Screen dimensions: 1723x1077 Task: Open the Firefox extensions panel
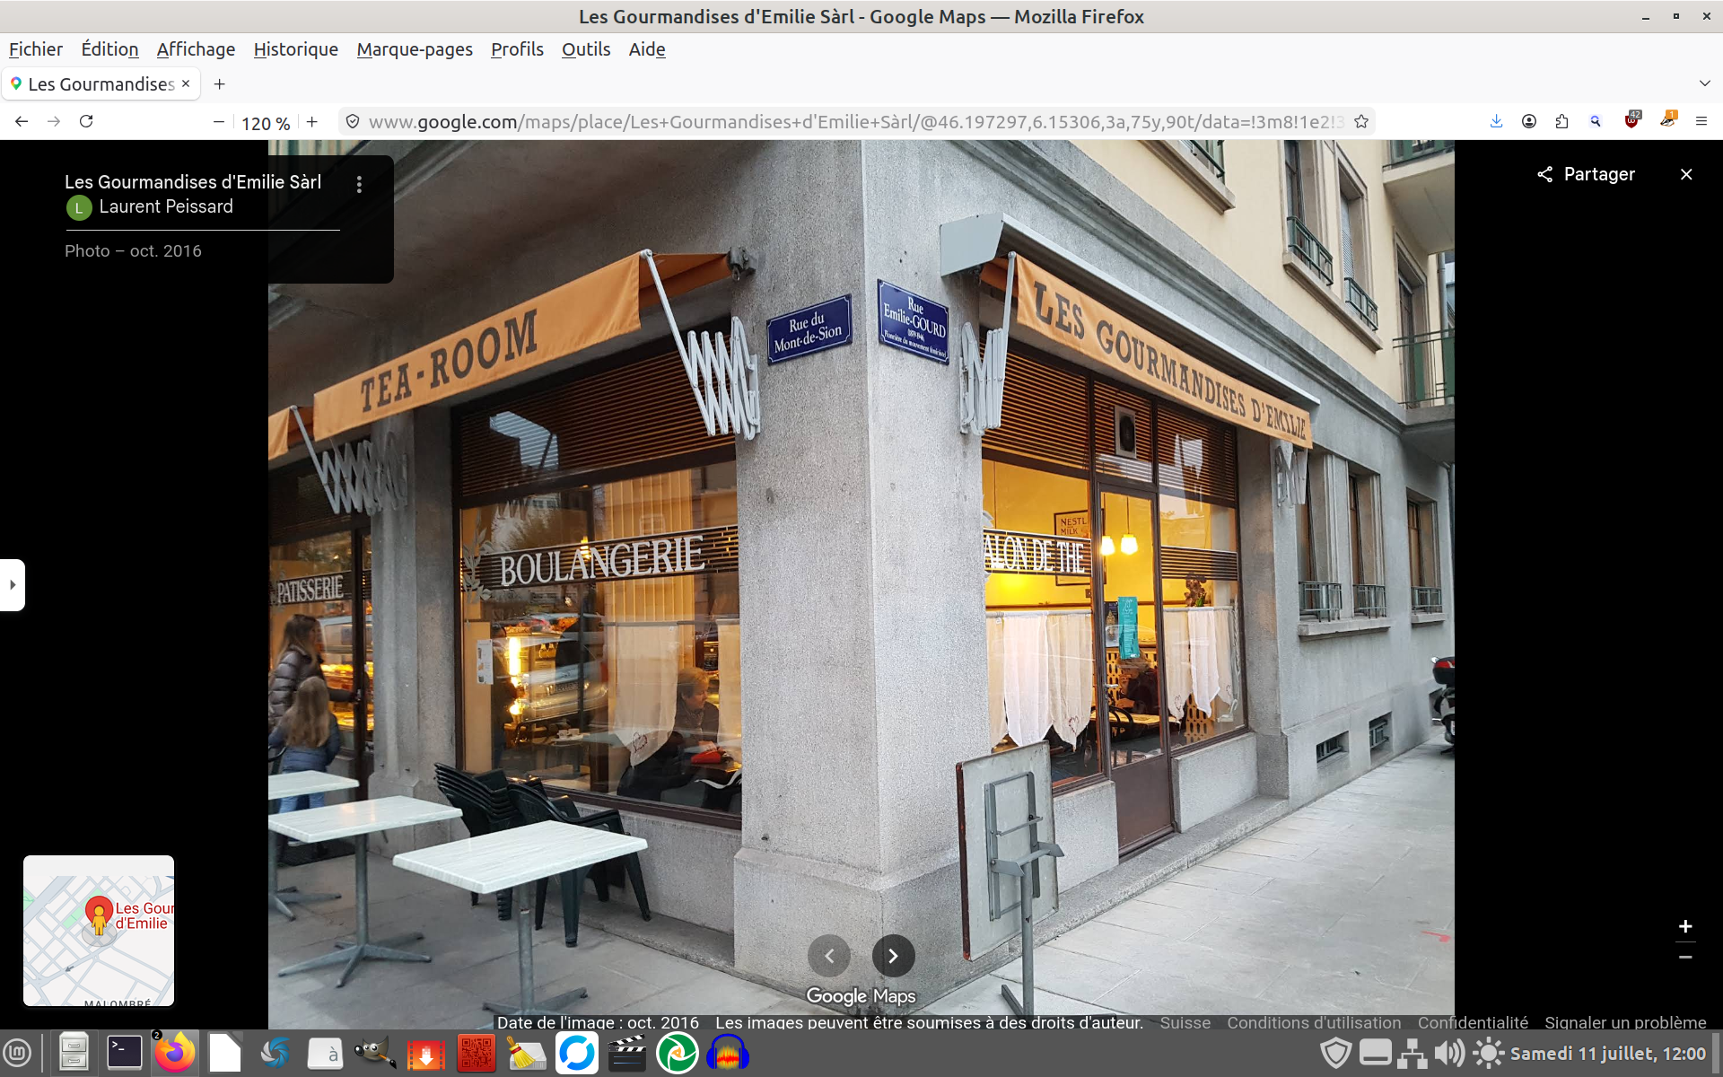pyautogui.click(x=1562, y=121)
